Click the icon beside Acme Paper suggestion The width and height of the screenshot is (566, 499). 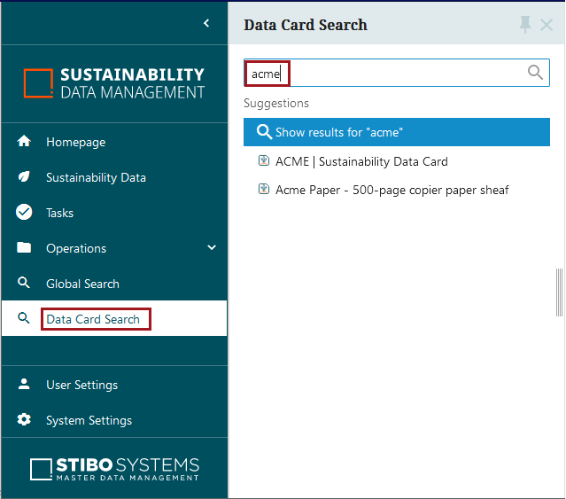click(263, 190)
